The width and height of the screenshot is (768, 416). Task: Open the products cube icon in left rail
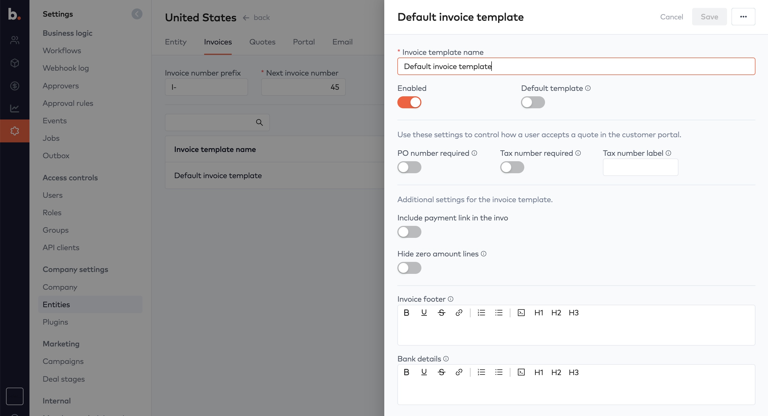coord(15,63)
